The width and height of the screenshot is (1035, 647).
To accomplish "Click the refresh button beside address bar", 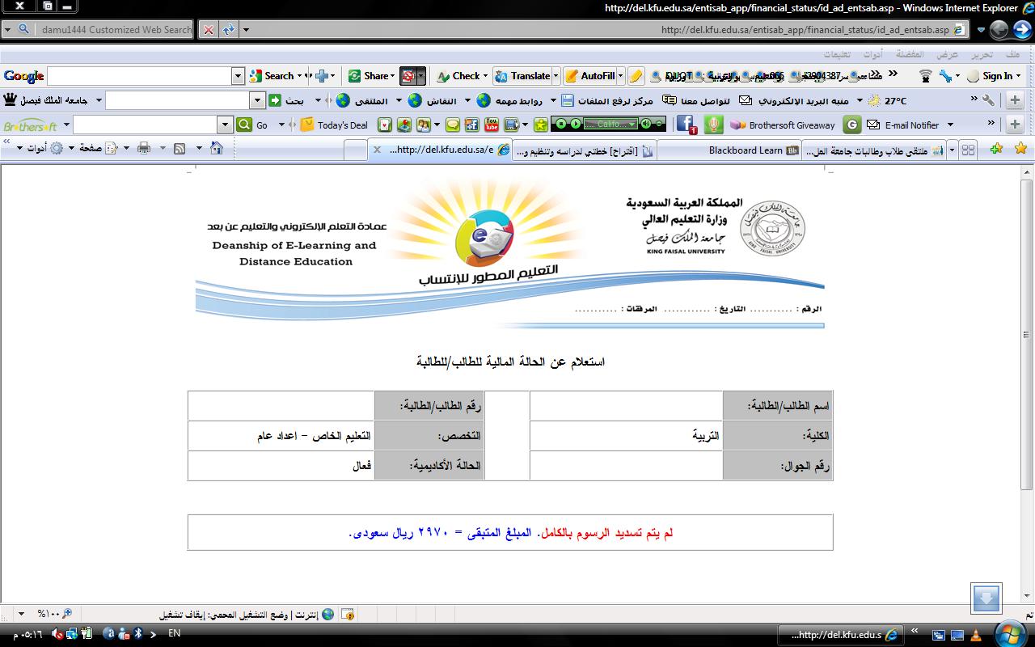I will pyautogui.click(x=229, y=30).
